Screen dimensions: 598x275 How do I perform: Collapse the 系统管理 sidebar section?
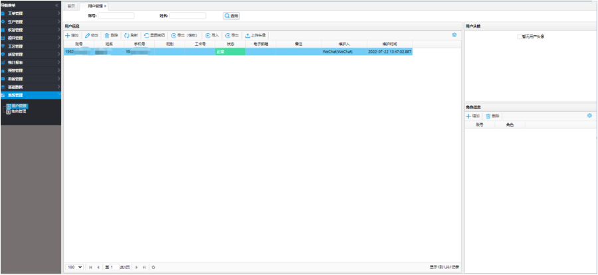point(30,95)
